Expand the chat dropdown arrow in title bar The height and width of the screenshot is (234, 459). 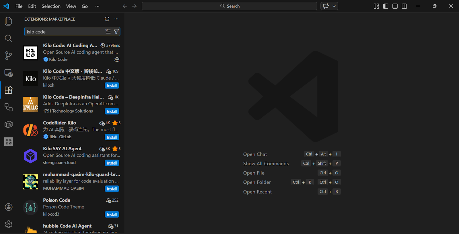pyautogui.click(x=334, y=6)
